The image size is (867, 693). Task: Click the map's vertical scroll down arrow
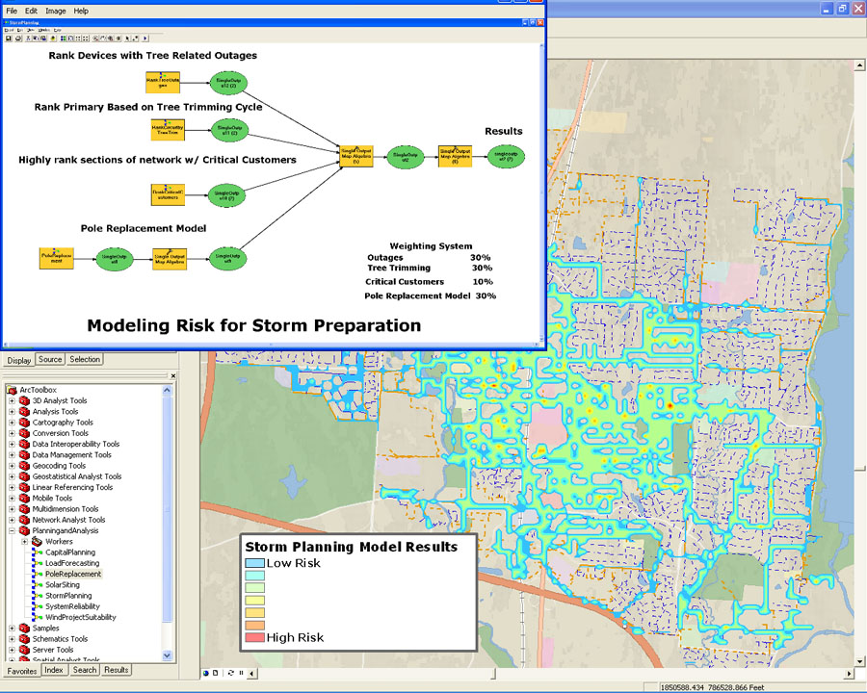pyautogui.click(x=859, y=661)
